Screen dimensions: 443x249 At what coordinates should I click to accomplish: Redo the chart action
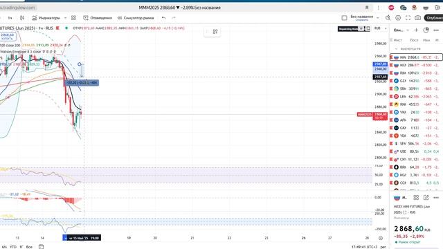[x=174, y=18]
